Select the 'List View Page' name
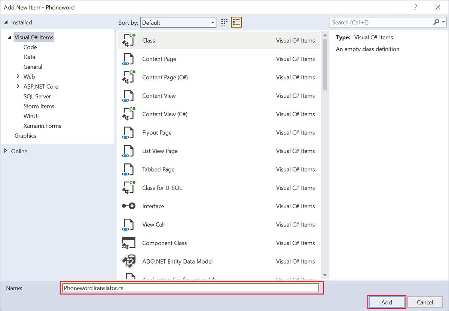The height and width of the screenshot is (311, 449). pos(160,151)
